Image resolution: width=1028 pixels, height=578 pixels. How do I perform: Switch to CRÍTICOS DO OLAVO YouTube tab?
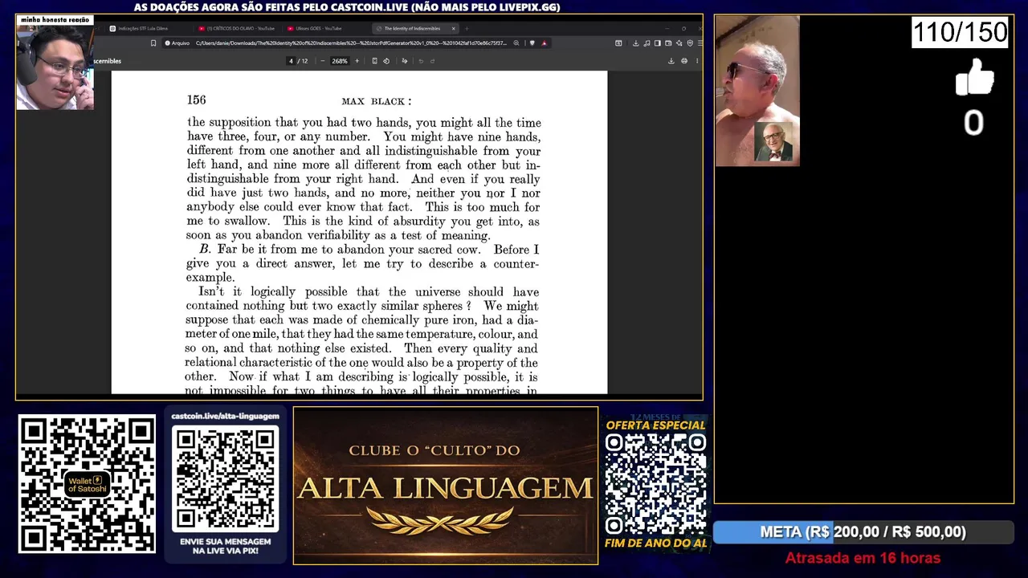coord(236,28)
